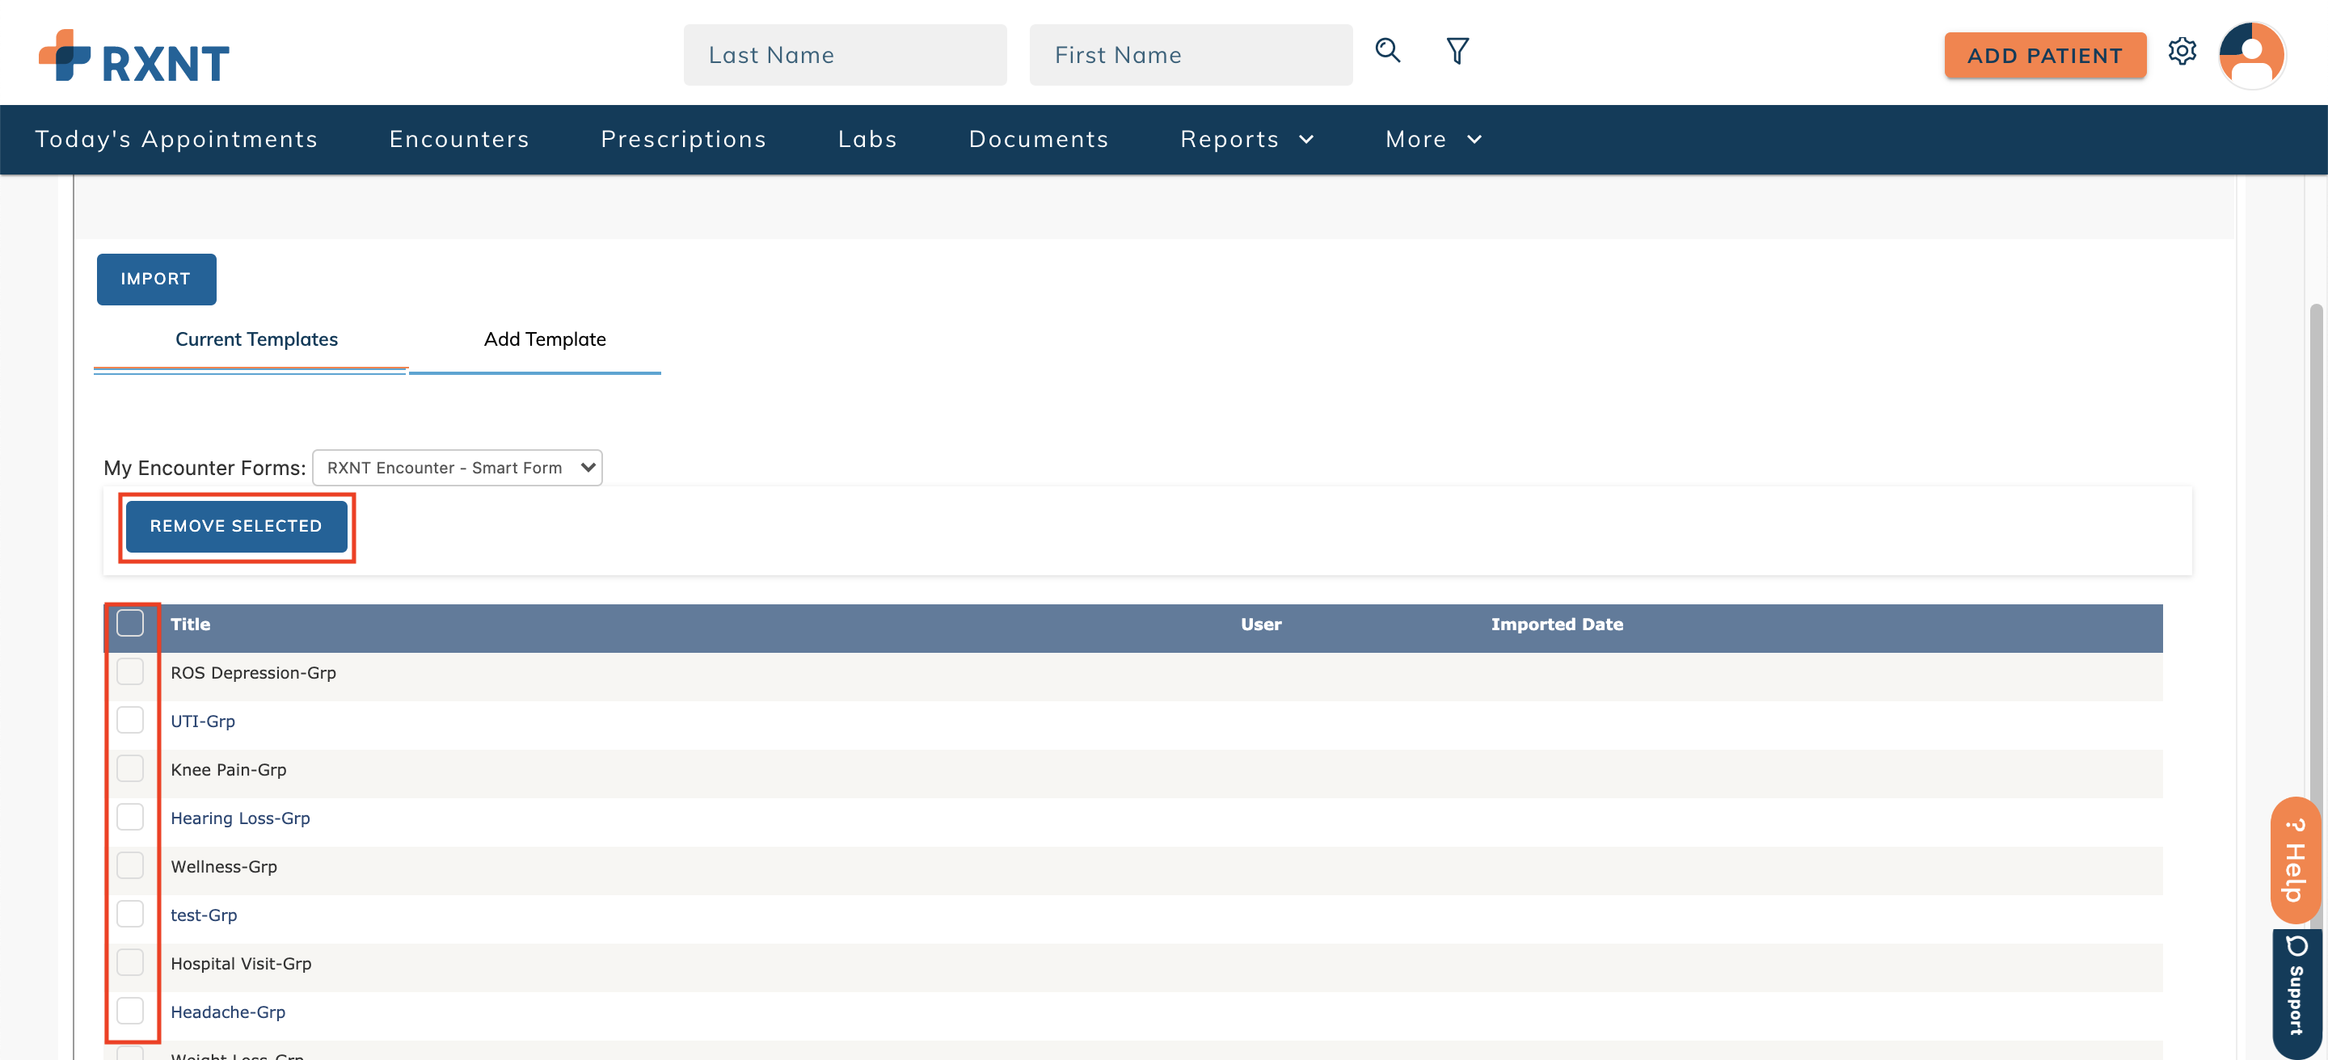This screenshot has width=2328, height=1060.
Task: Open the RXNT Encounter - Smart Form dropdown
Action: point(458,467)
